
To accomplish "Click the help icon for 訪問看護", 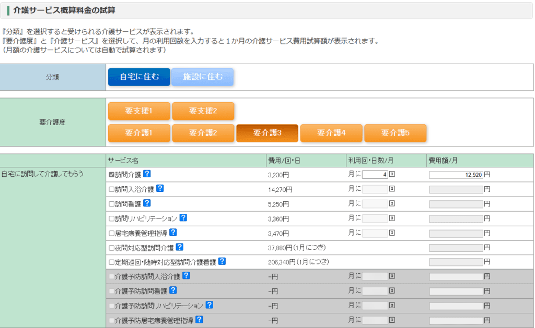I will coord(147,203).
